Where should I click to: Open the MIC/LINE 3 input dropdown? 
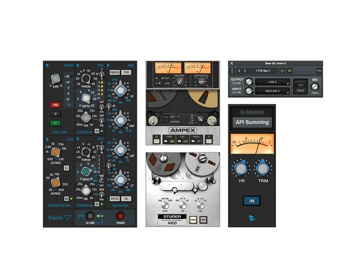point(272,91)
